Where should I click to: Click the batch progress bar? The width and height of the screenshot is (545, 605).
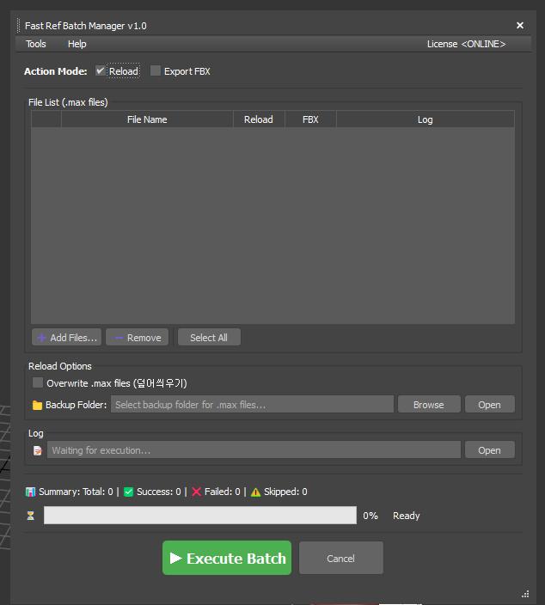pyautogui.click(x=199, y=516)
